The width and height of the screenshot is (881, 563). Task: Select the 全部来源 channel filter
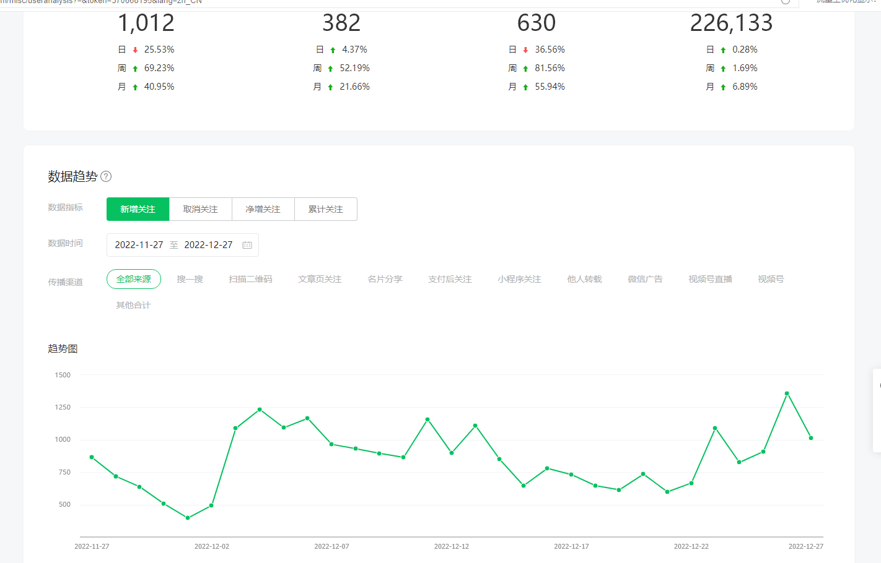pyautogui.click(x=134, y=279)
